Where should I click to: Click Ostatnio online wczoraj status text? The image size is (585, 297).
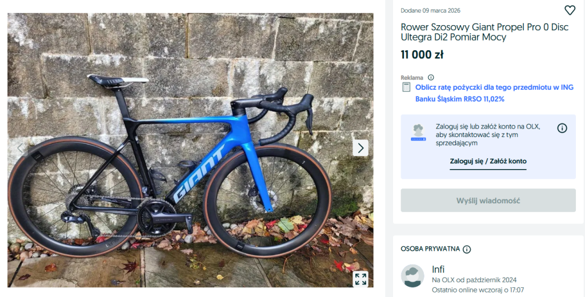tap(478, 290)
